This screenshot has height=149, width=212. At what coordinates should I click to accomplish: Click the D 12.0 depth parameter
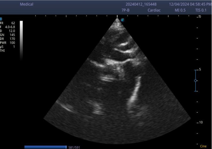pos(8,31)
